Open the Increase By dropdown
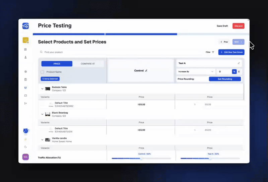Image resolution: width=268 pixels, height=182 pixels. pyautogui.click(x=196, y=71)
